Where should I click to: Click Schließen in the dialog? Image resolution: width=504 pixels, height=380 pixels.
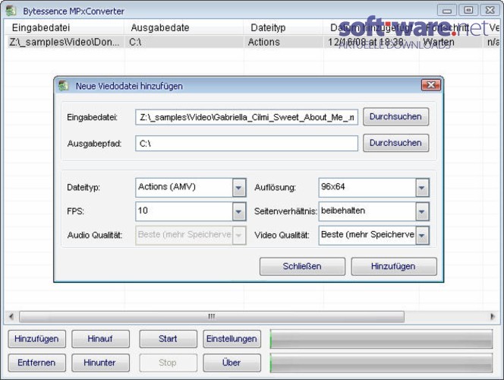click(x=302, y=266)
